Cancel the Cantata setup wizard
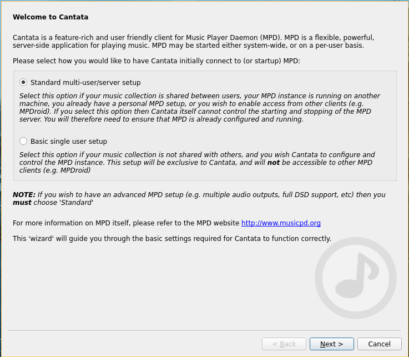Image resolution: width=409 pixels, height=357 pixels. tap(379, 344)
